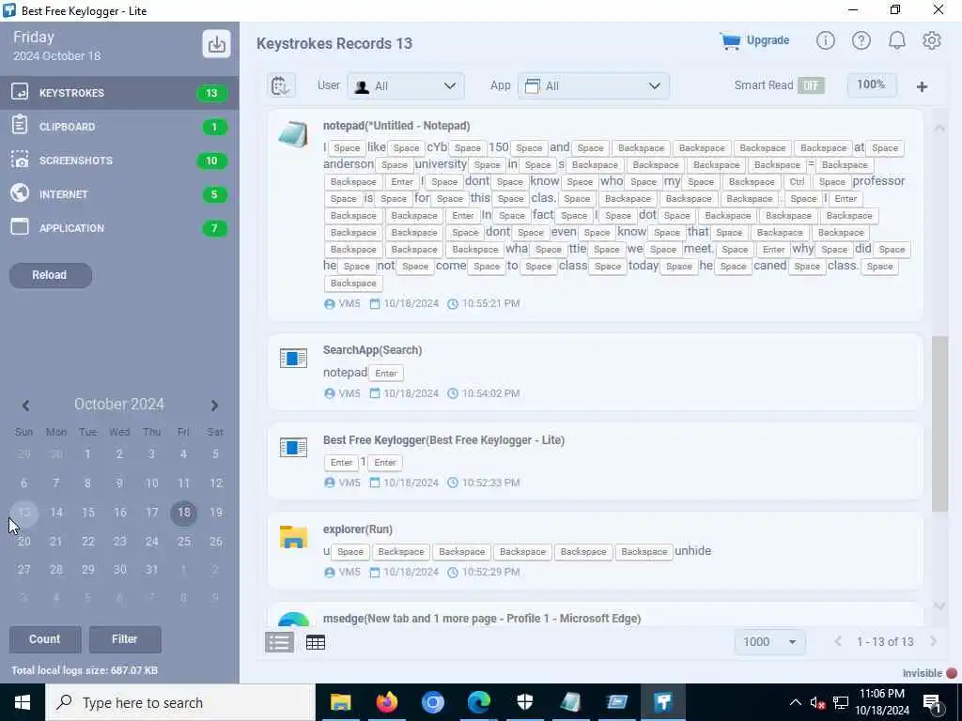Go to next page of records
Image resolution: width=962 pixels, height=721 pixels.
point(933,641)
